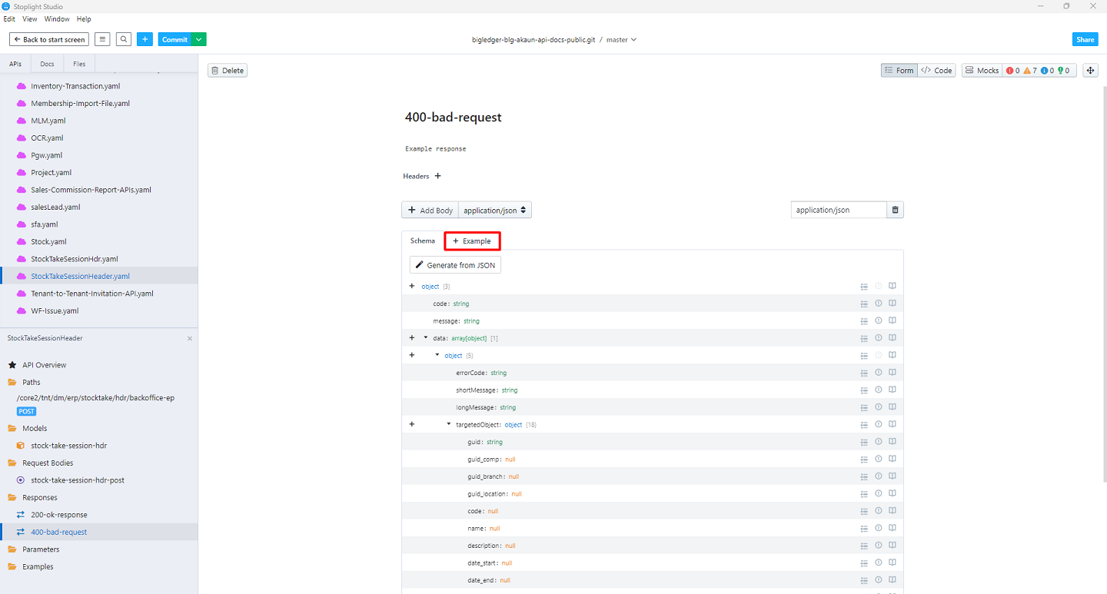1107x594 pixels.
Task: Open the Commit dropdown arrow
Action: pyautogui.click(x=199, y=39)
